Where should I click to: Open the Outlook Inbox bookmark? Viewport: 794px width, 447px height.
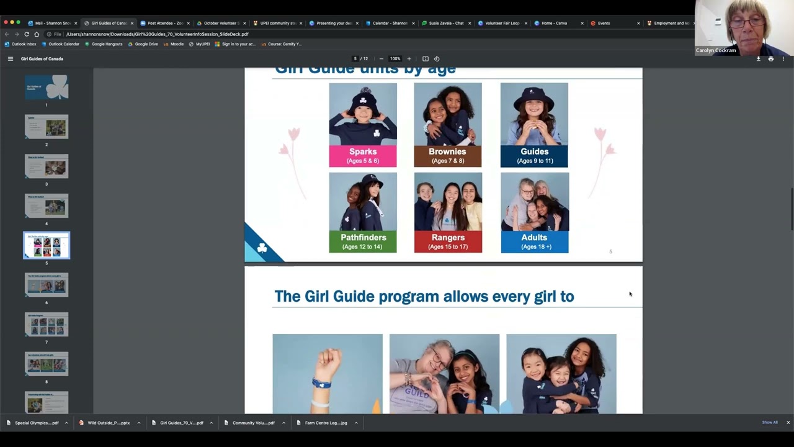pyautogui.click(x=20, y=44)
